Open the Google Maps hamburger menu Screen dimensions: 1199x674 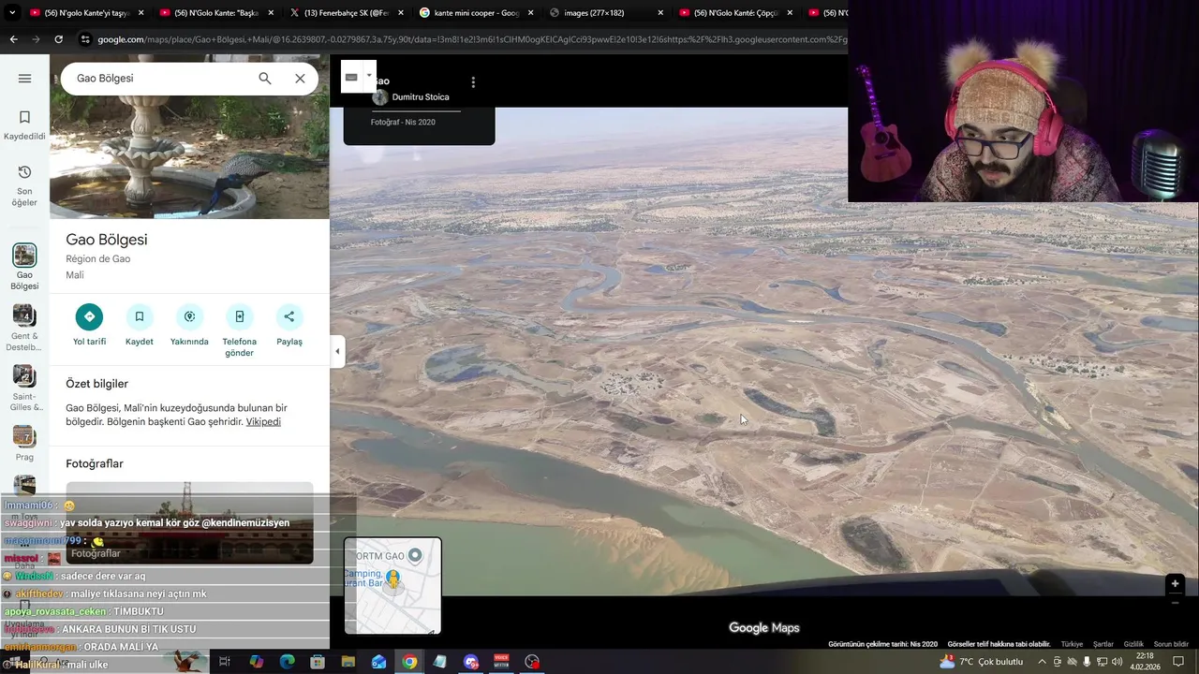[x=24, y=79]
